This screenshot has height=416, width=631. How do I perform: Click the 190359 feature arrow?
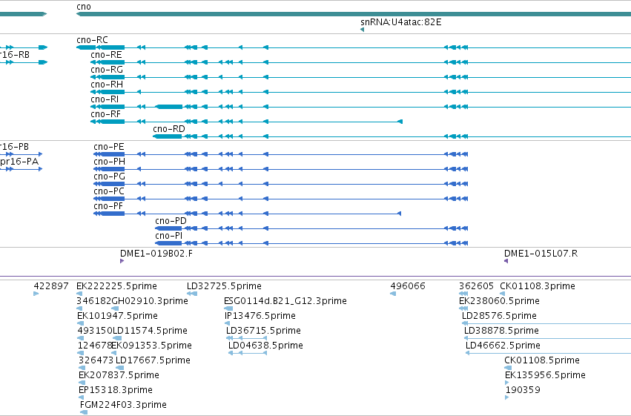tap(507, 397)
